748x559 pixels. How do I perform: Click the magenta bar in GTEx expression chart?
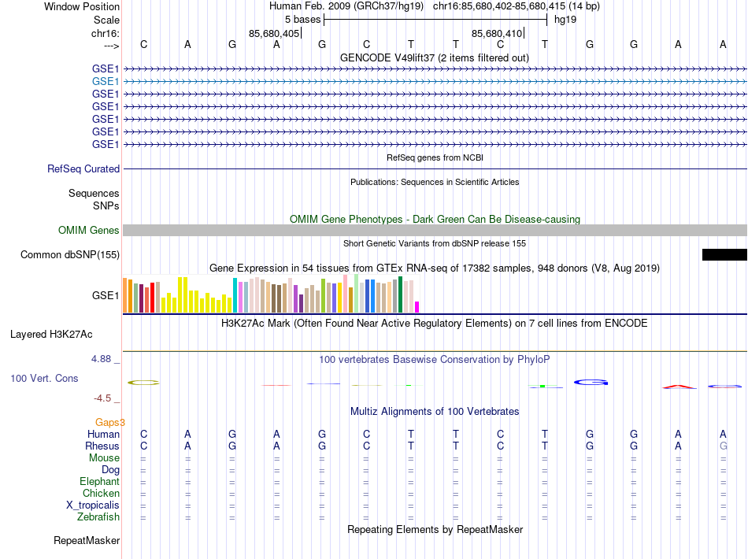click(x=417, y=307)
